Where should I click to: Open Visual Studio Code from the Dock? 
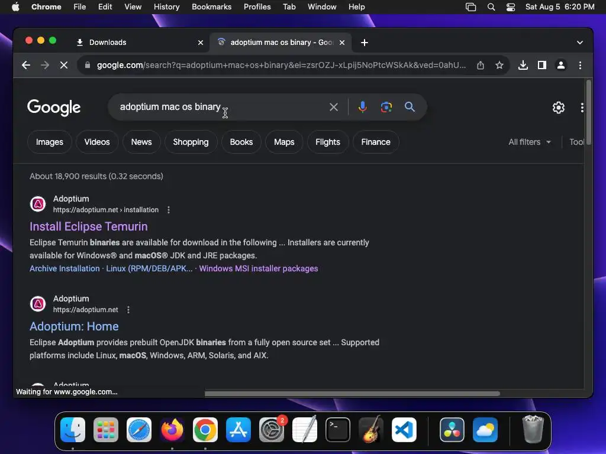pyautogui.click(x=404, y=430)
